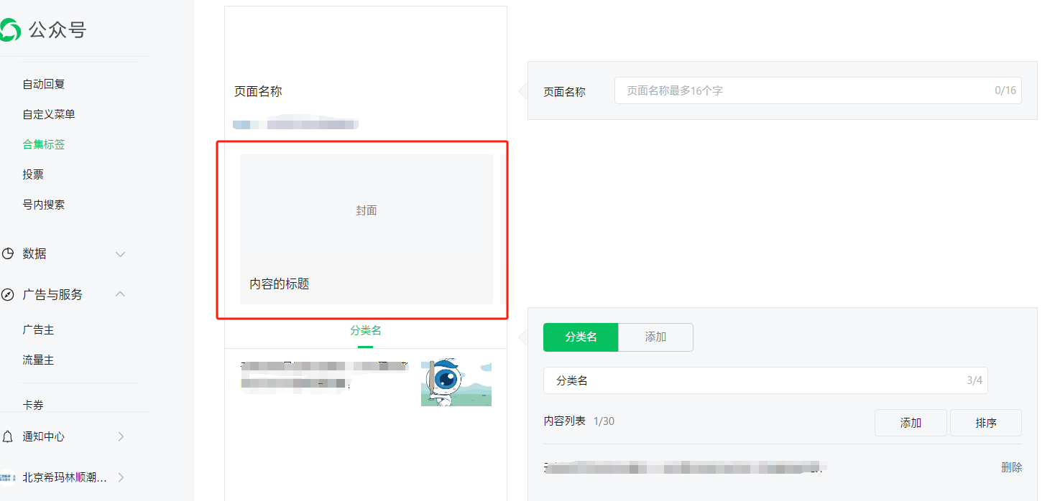Select 合集标签 menu item
This screenshot has height=501, width=1055.
click(x=44, y=144)
